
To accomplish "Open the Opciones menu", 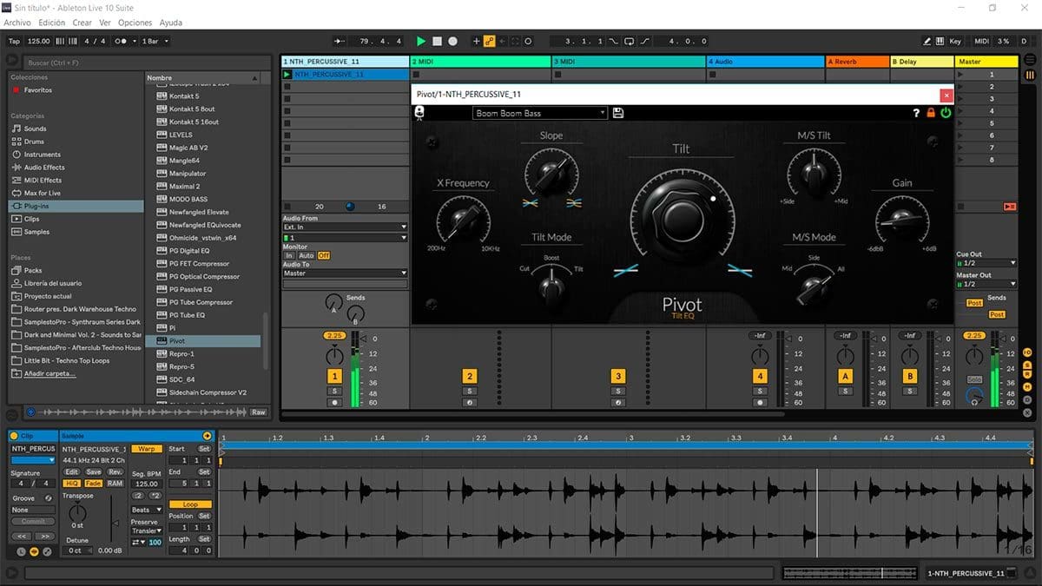I will [x=135, y=23].
